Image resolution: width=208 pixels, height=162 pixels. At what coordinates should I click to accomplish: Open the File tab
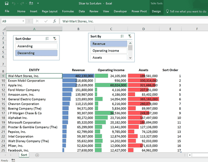[7, 11]
